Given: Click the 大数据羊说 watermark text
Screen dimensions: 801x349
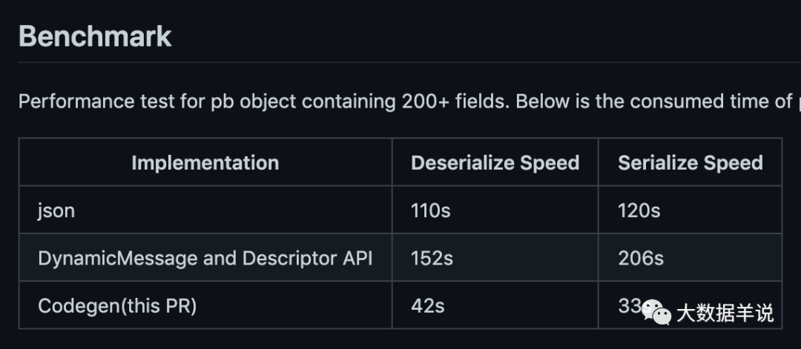Looking at the screenshot, I should click(x=725, y=313).
